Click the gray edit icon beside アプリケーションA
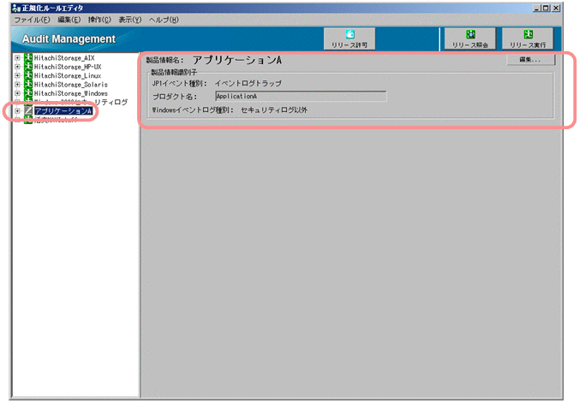Viewport: 579px width, 403px height. tap(28, 110)
